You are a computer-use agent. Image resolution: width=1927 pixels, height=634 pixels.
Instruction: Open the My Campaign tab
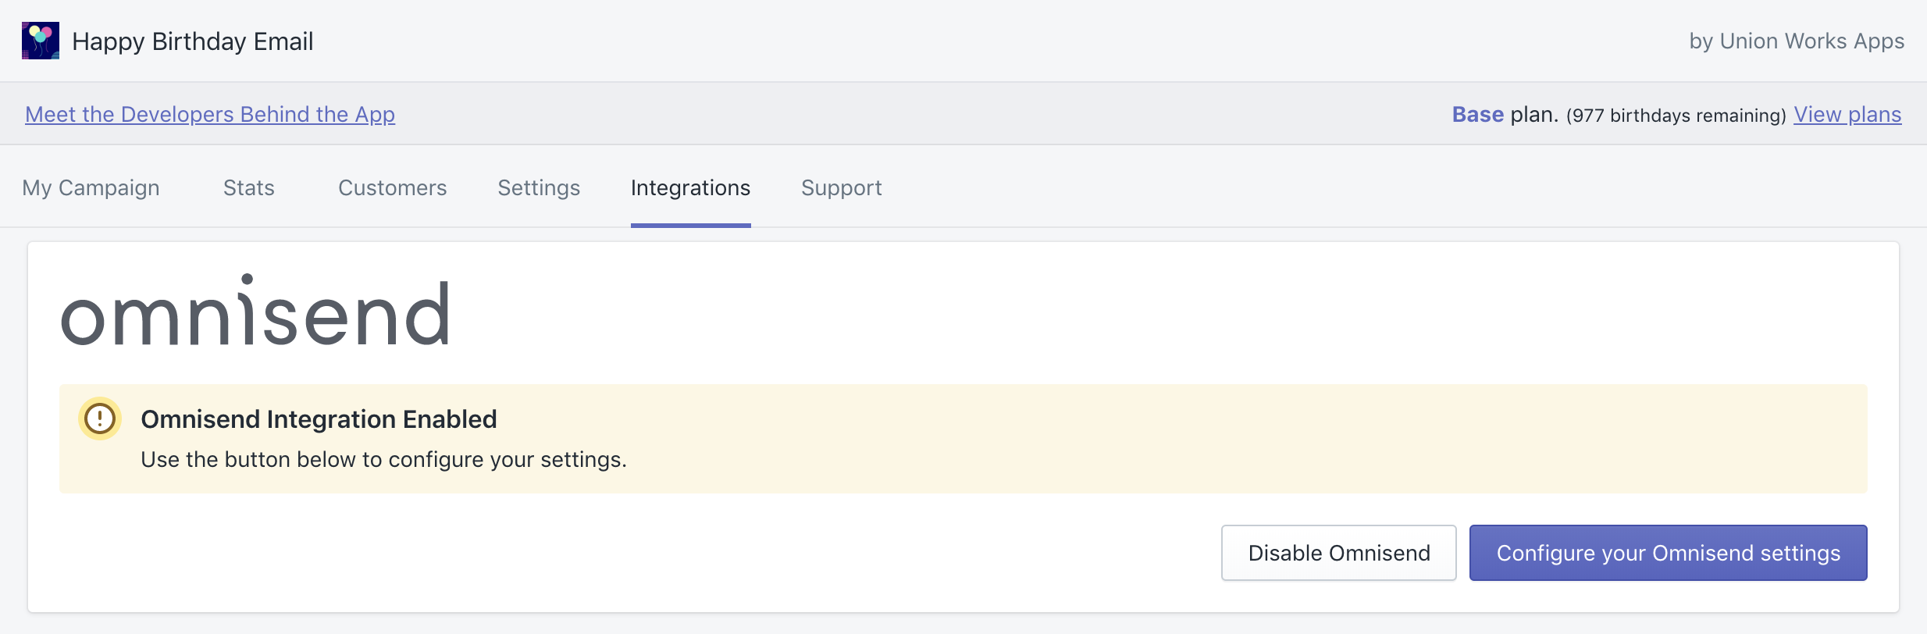click(91, 188)
